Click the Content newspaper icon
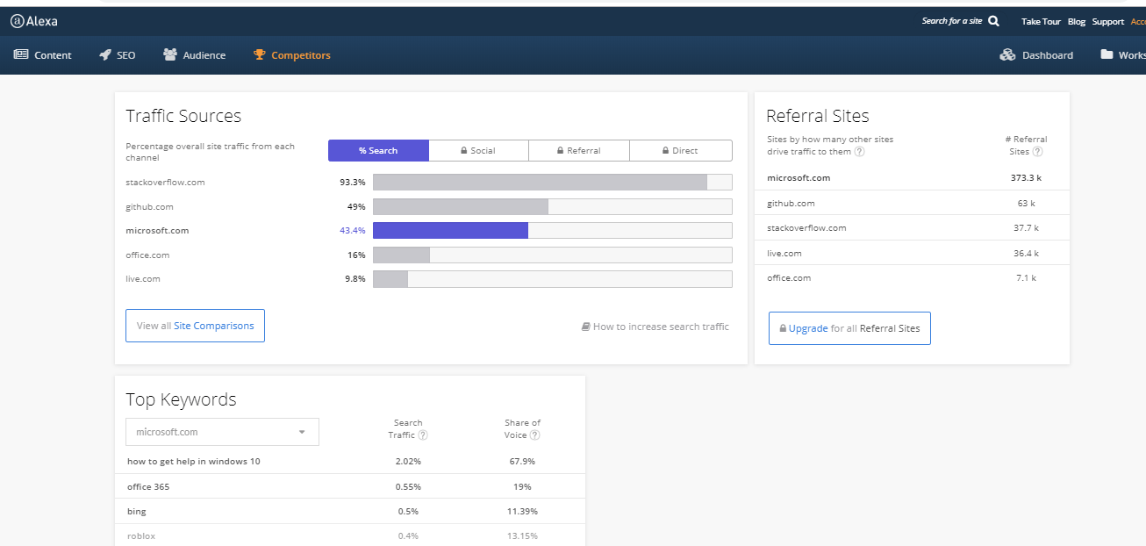 click(21, 54)
